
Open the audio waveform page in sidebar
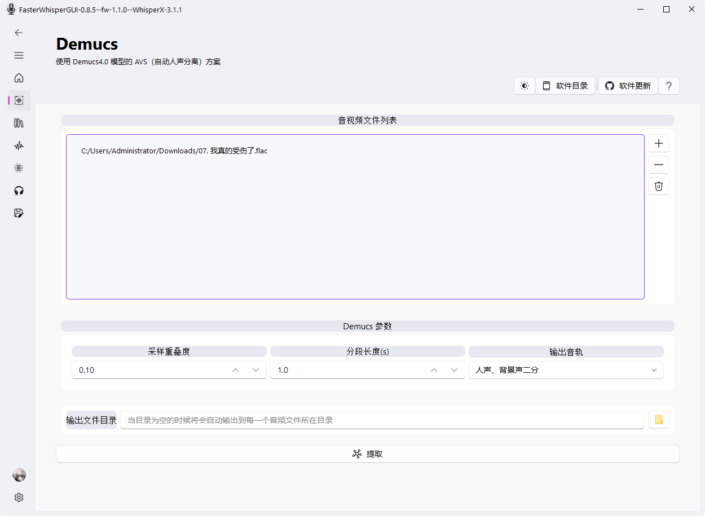[19, 145]
